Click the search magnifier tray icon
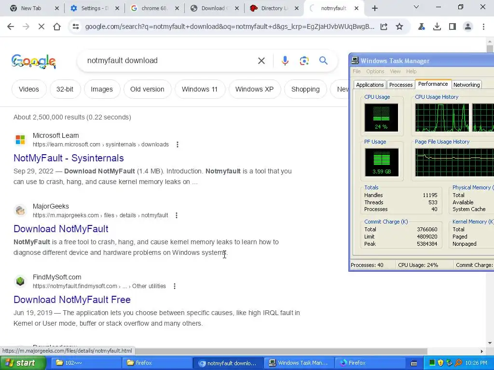Image resolution: width=494 pixels, height=370 pixels. click(x=458, y=363)
